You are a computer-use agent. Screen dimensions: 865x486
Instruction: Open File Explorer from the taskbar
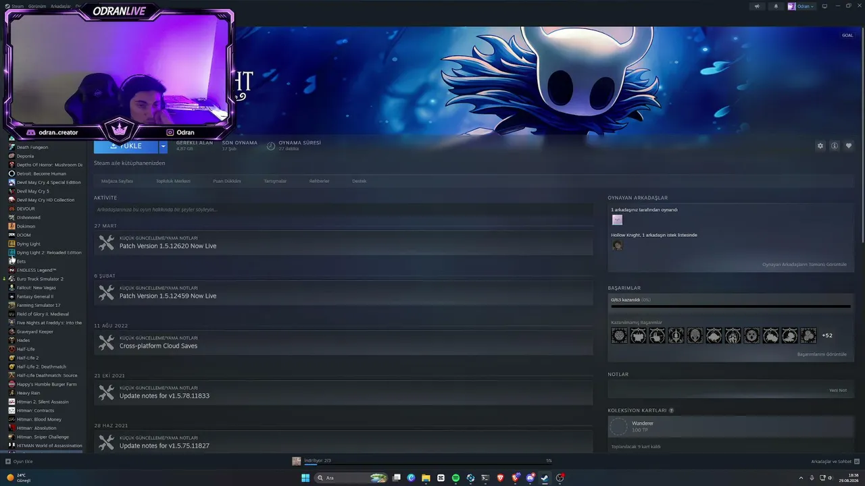[426, 478]
